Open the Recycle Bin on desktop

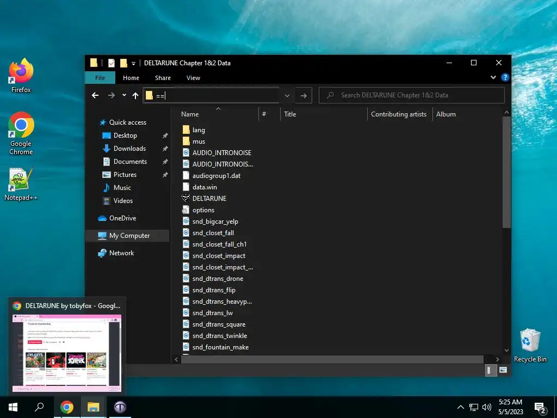530,346
